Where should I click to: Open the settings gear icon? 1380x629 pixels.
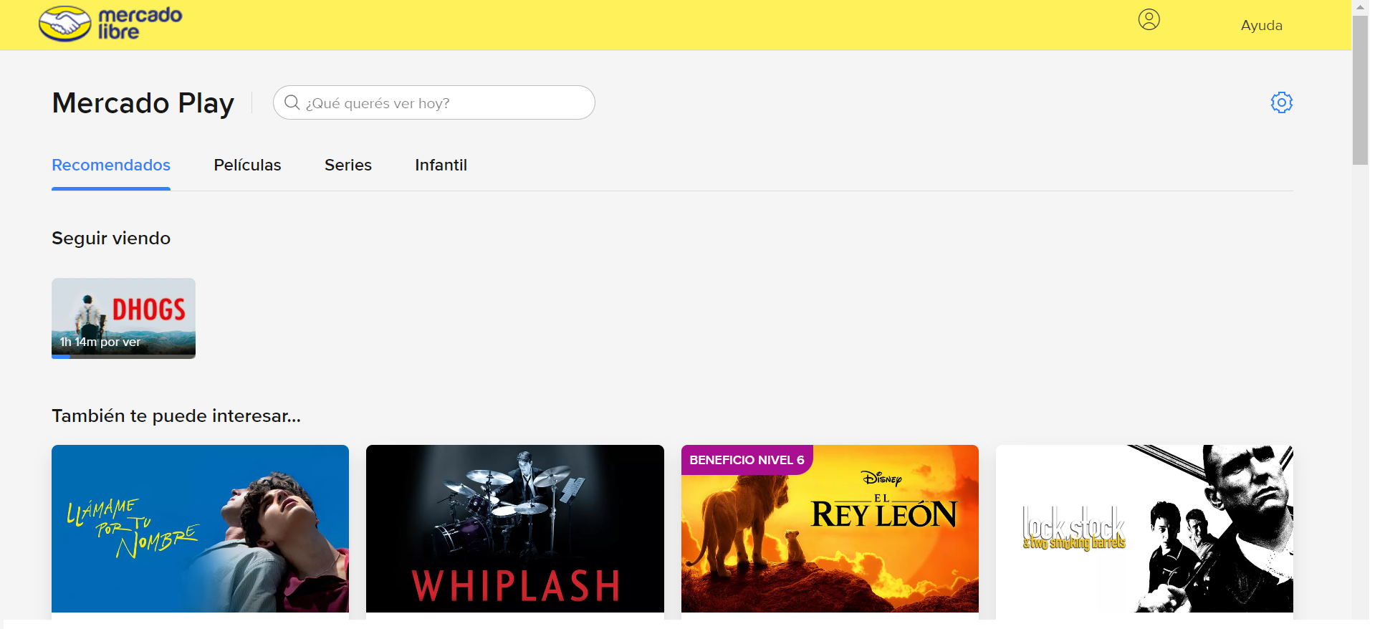(x=1281, y=102)
